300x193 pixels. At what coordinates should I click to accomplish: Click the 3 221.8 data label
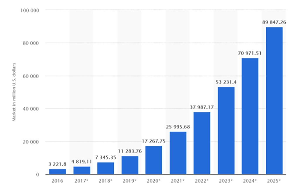click(x=57, y=164)
